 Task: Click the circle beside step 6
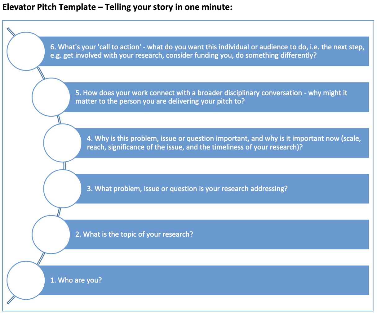26,51
